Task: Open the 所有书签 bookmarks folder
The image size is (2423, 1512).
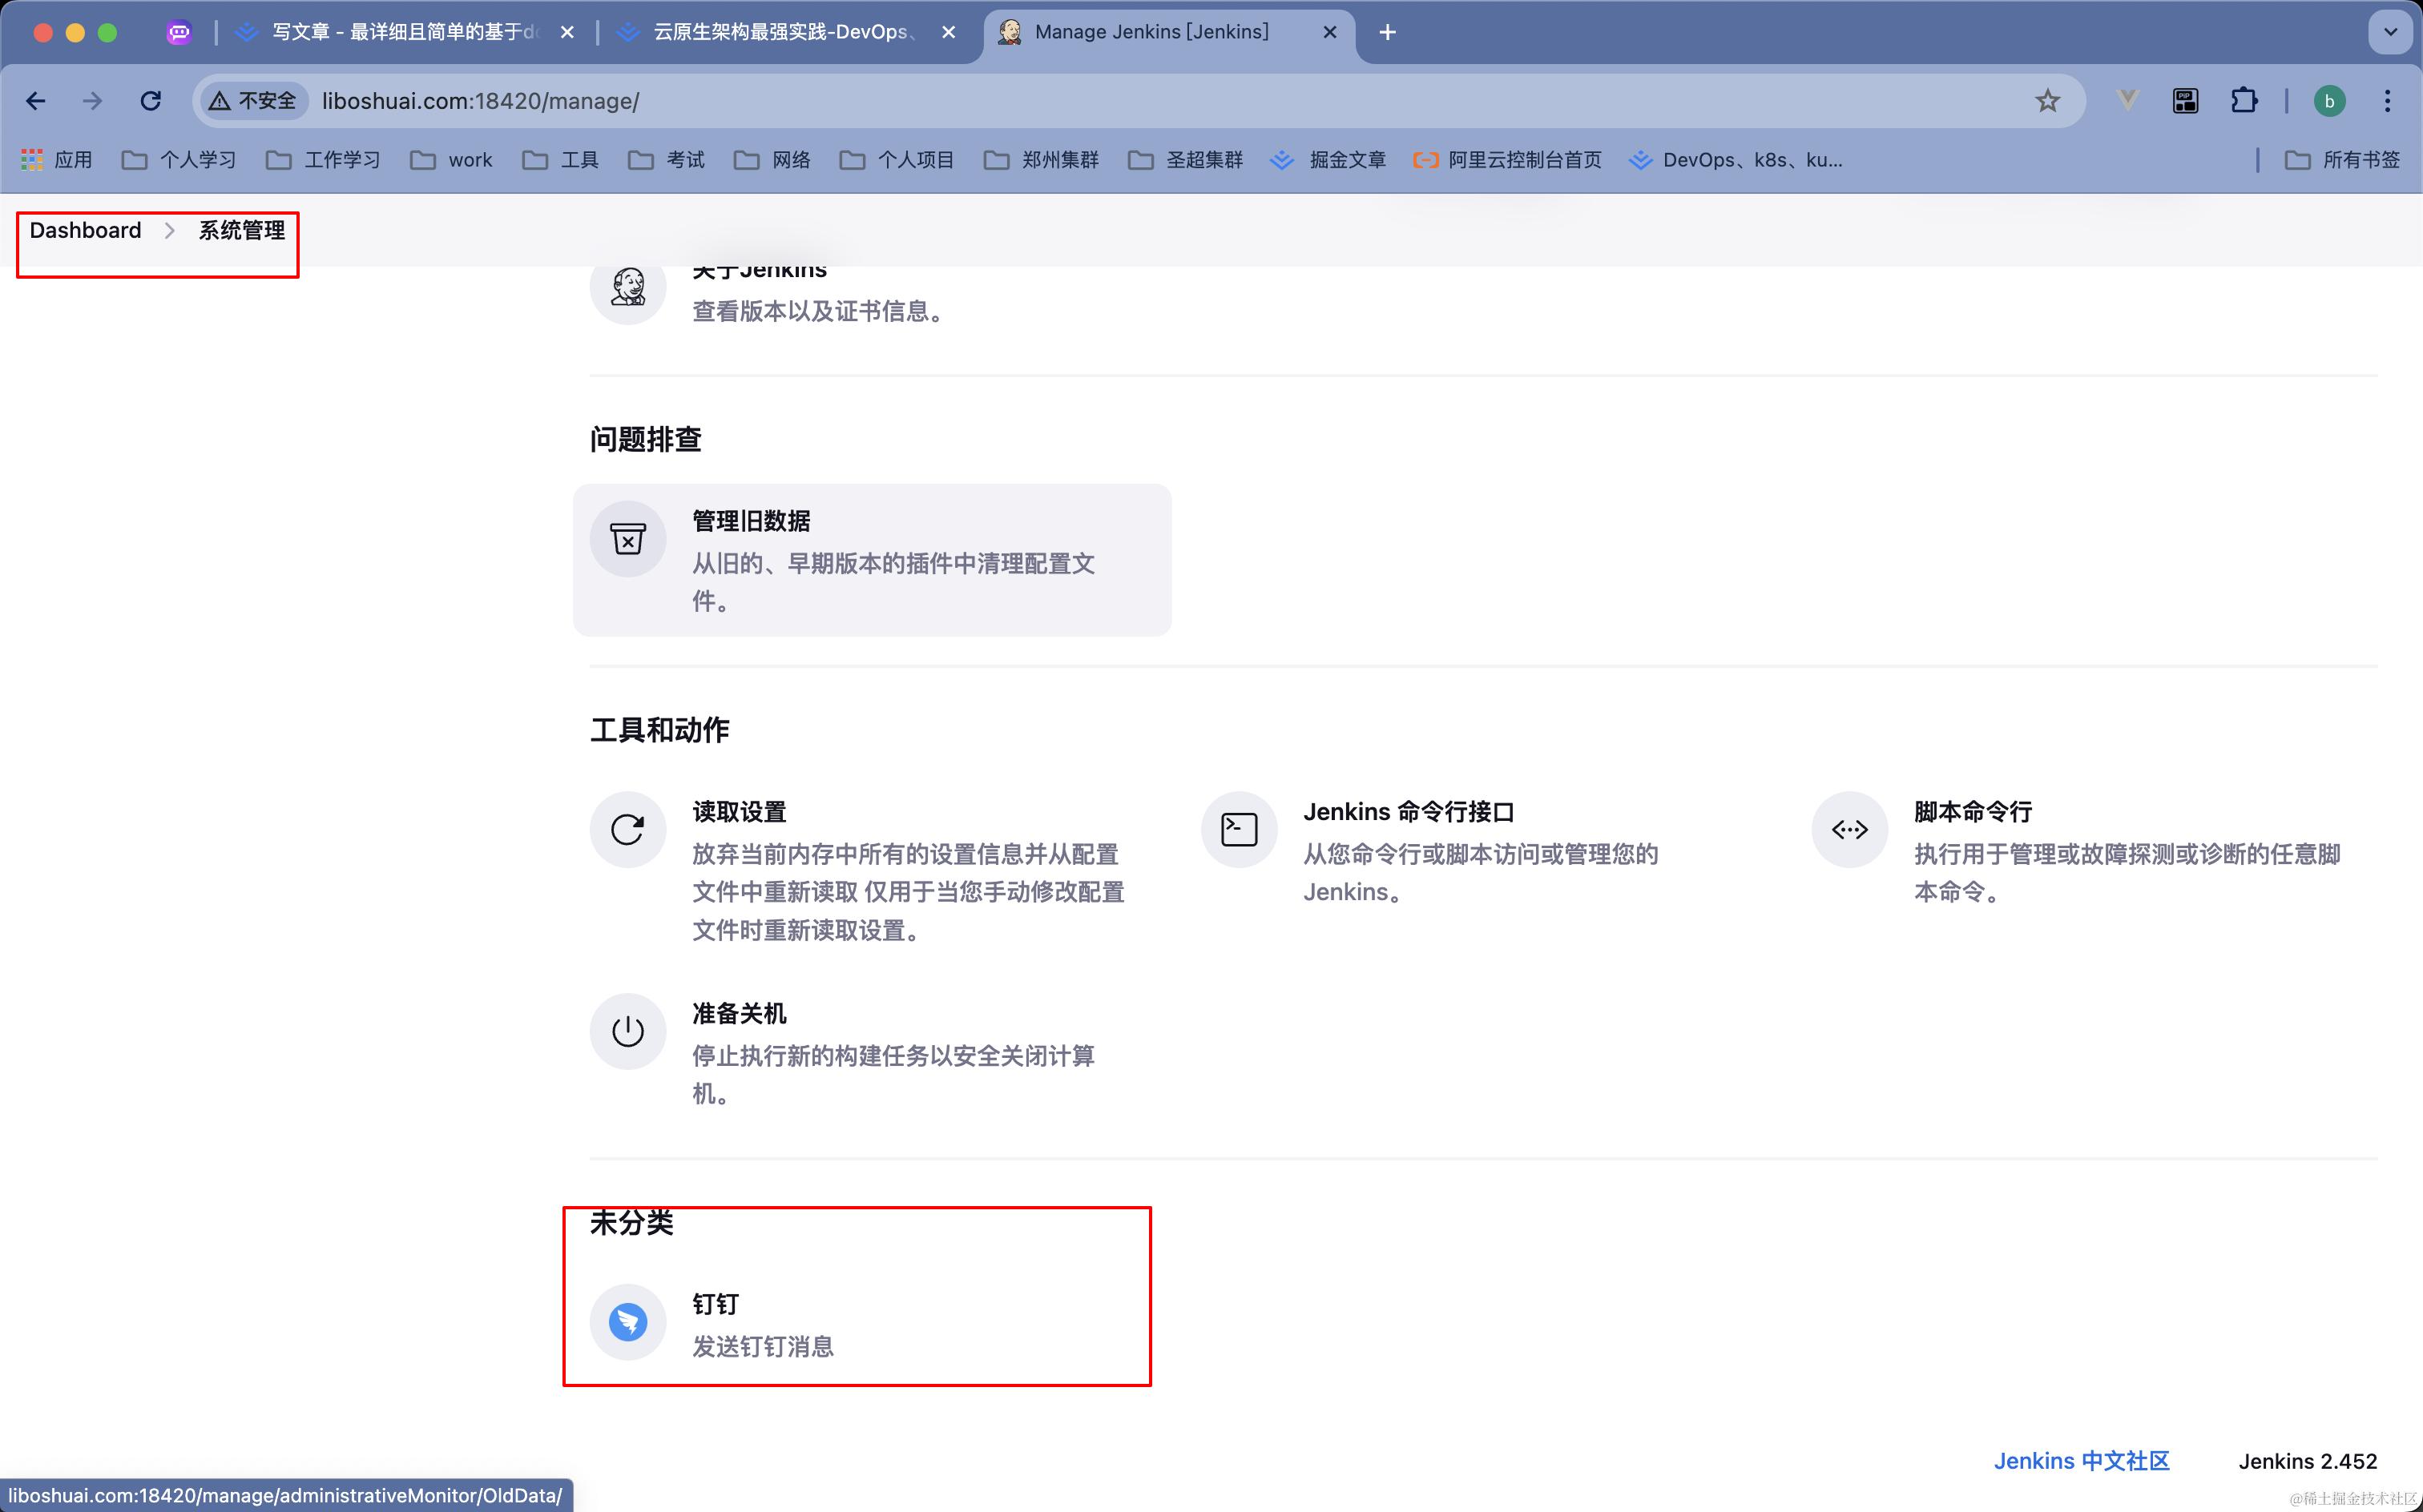Action: pos(2342,160)
